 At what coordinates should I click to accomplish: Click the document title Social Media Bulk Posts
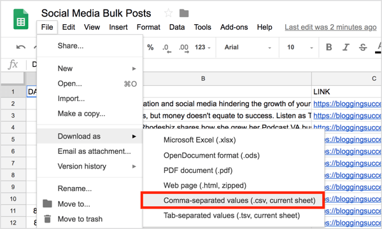[96, 13]
